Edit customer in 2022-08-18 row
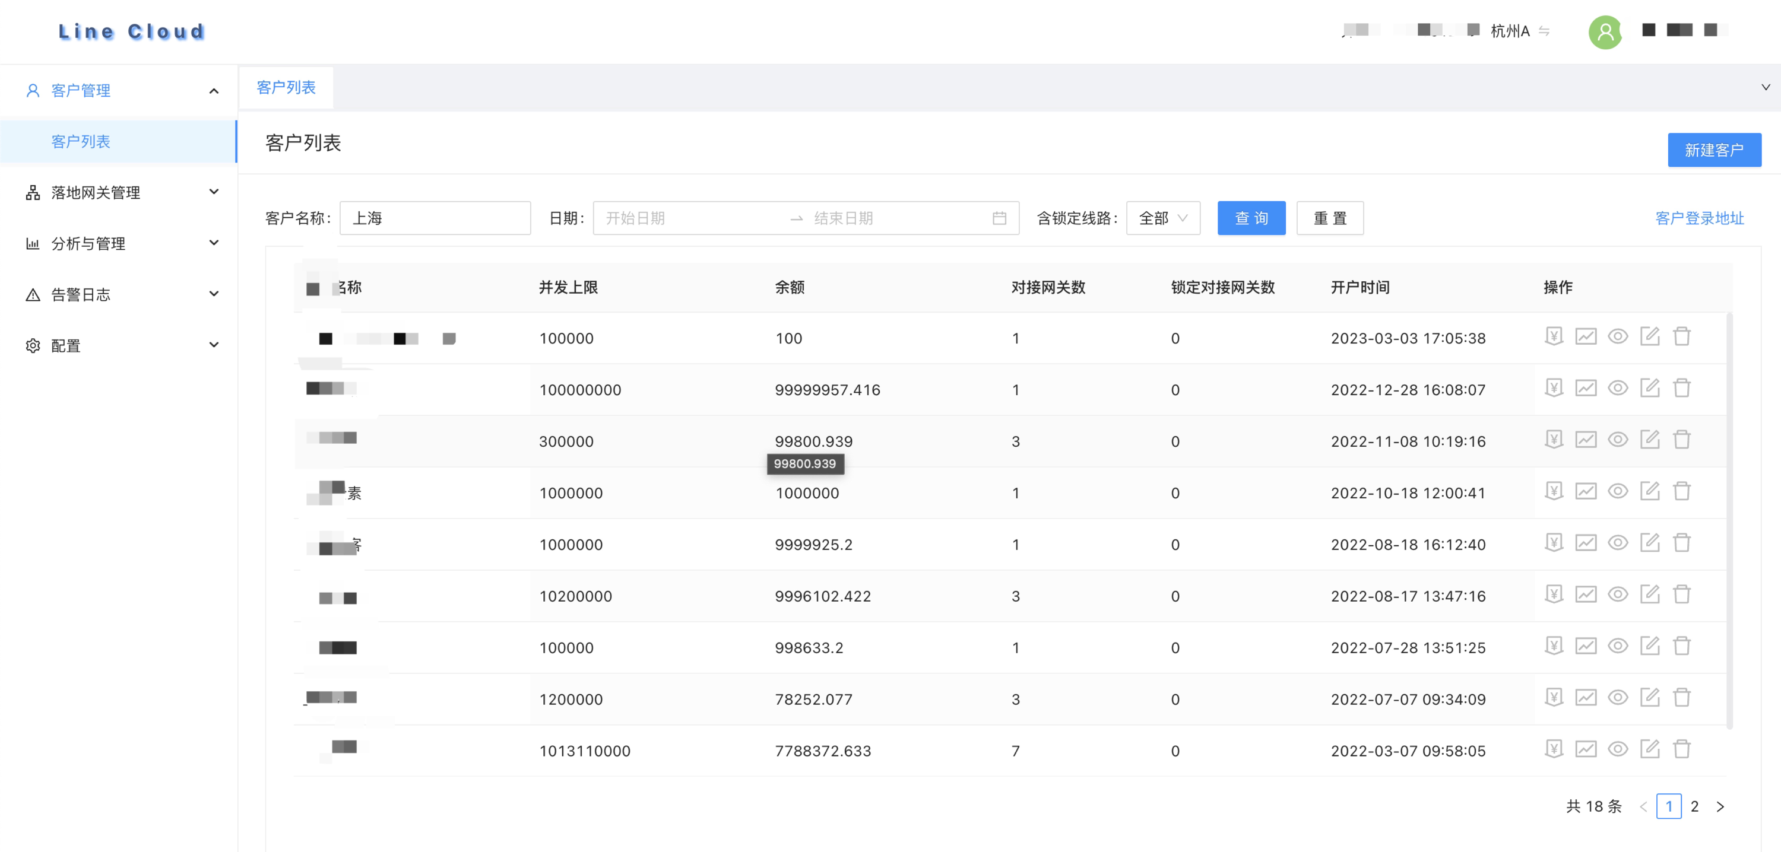The width and height of the screenshot is (1781, 852). click(x=1650, y=543)
